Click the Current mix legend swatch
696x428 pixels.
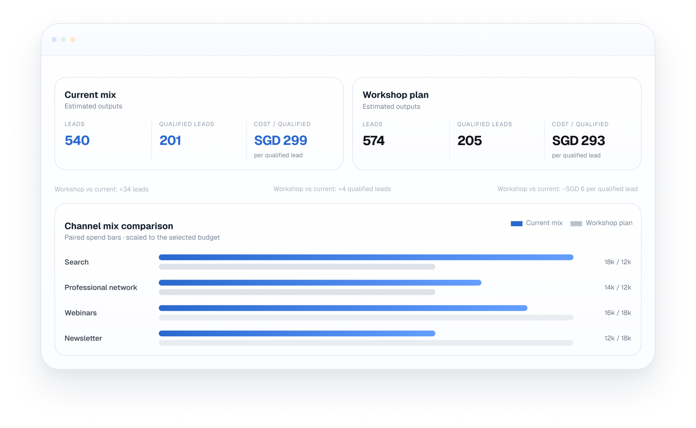click(x=517, y=223)
